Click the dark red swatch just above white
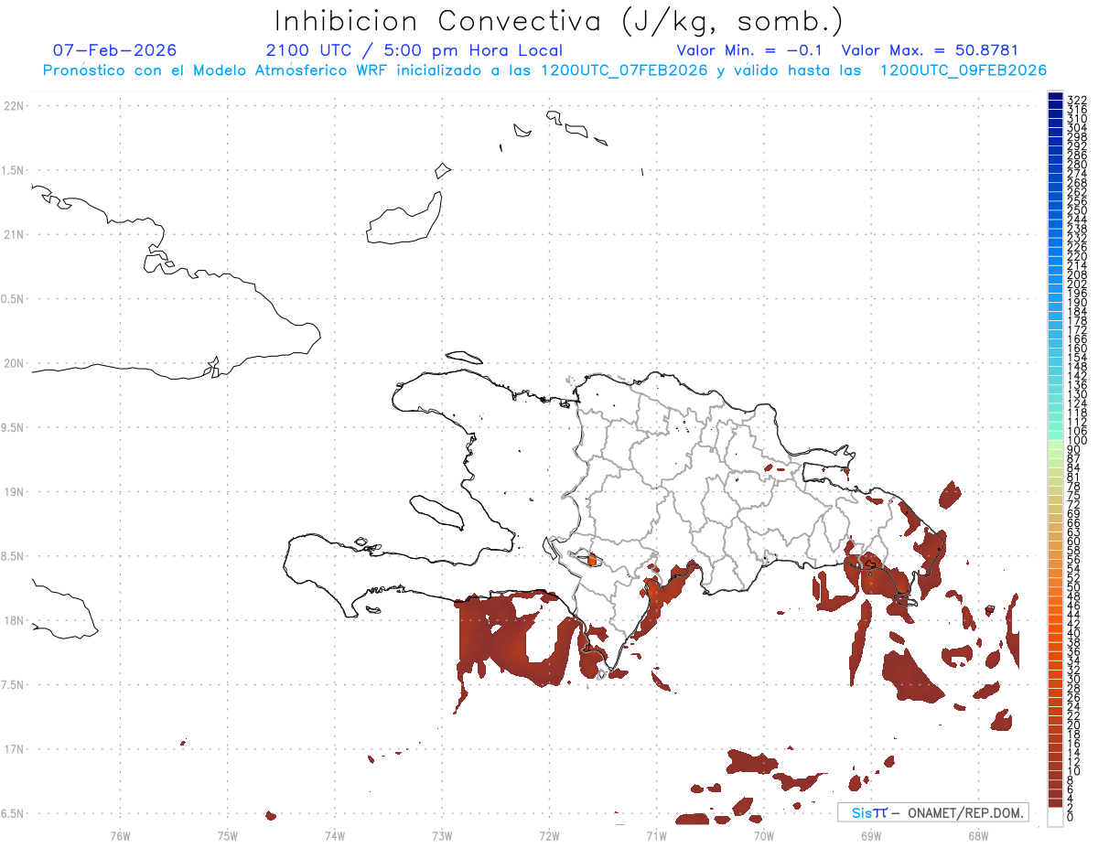The width and height of the screenshot is (1098, 848). (1055, 802)
